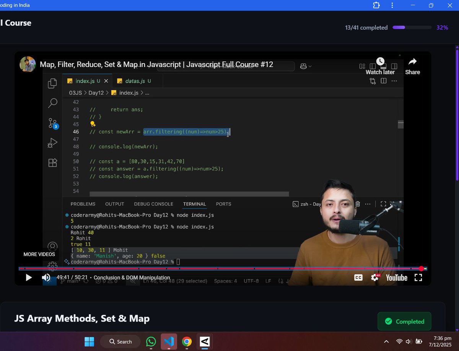
Task: Show the MORE VIDEOS panel
Action: coord(39,254)
